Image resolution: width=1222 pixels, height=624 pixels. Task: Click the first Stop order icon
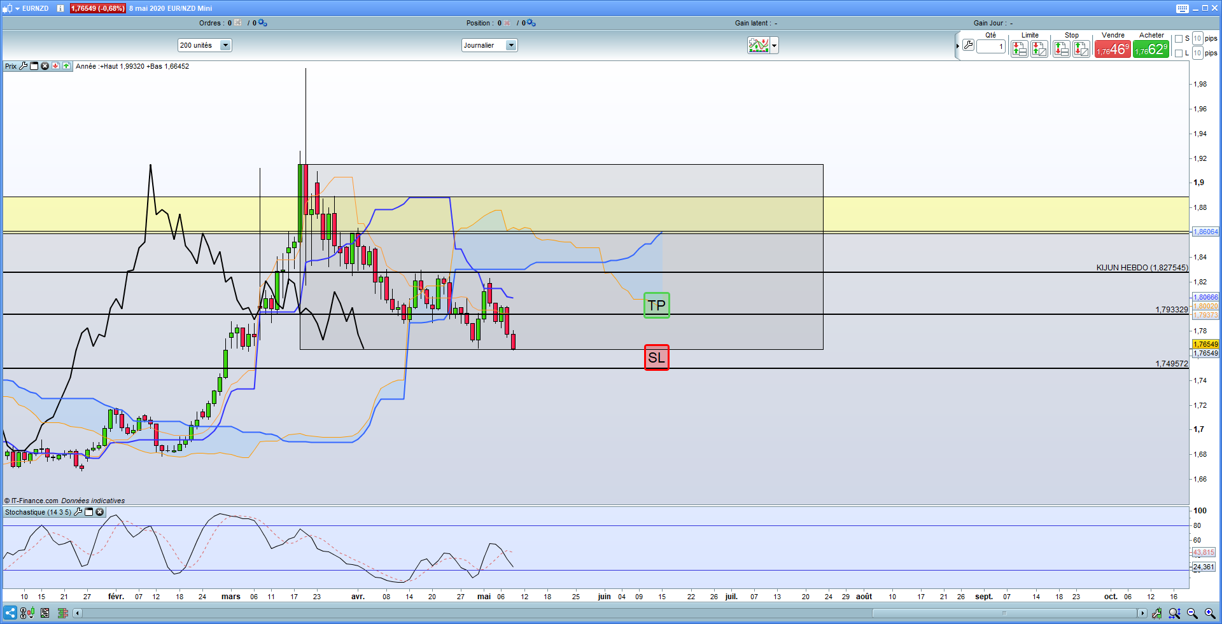(x=1061, y=48)
